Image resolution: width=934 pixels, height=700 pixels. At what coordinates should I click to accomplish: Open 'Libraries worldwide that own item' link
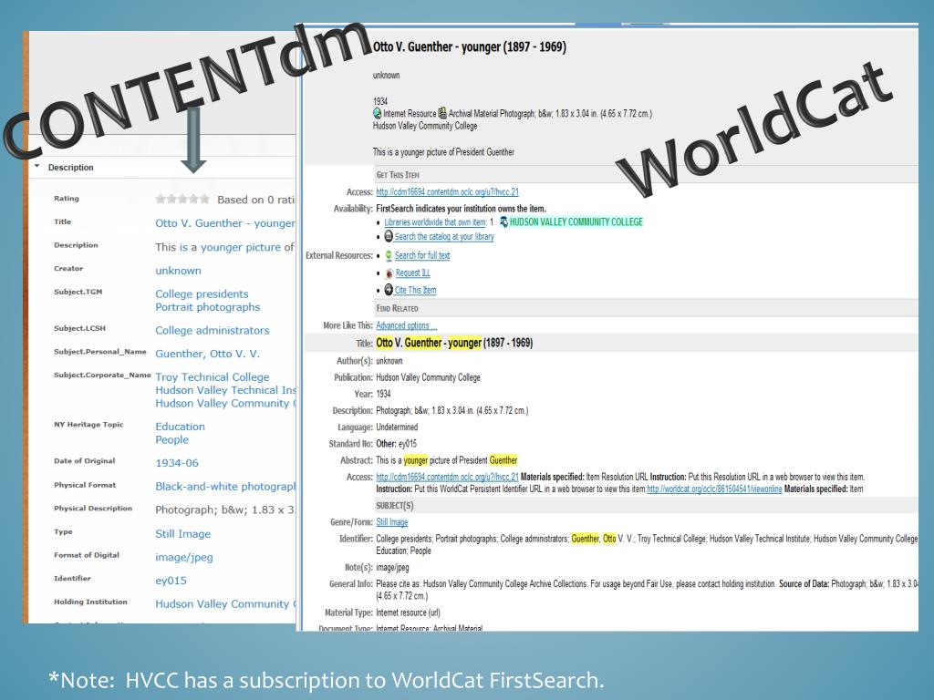pos(435,222)
